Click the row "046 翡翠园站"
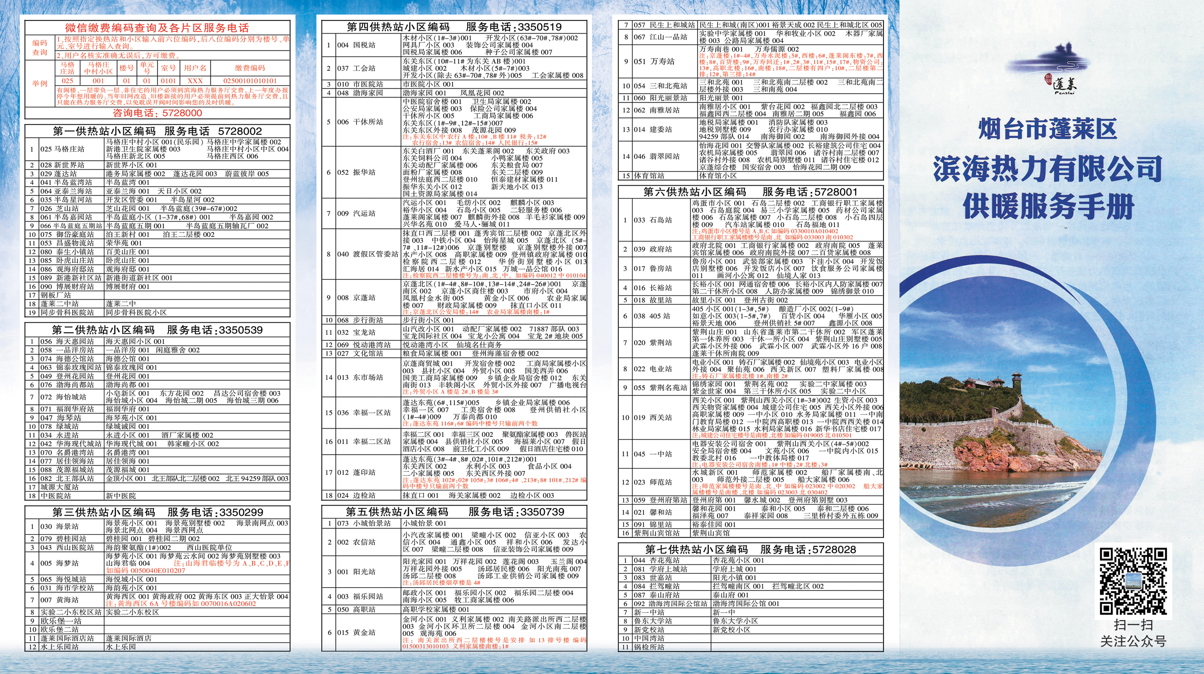The image size is (1204, 674). coord(751,156)
